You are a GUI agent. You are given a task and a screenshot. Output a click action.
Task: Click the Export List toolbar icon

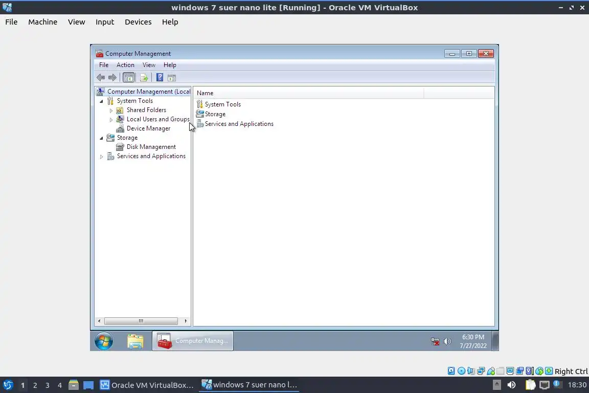[144, 77]
